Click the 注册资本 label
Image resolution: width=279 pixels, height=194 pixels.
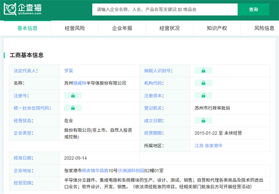tap(154, 96)
